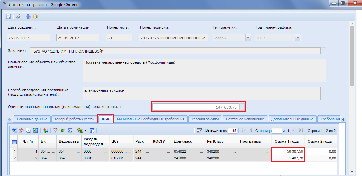Viewport: 362px width, 176px height.
Task: Click the ellipsis button next to Заказчик field
Action: tap(323, 51)
